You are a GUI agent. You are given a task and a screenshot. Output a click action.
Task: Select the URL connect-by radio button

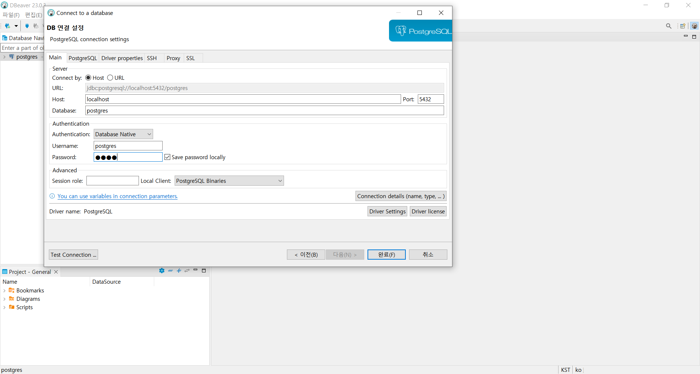click(110, 78)
